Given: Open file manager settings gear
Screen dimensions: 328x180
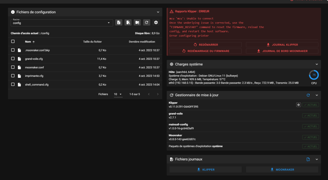Looking at the screenshot, I should pos(156,23).
